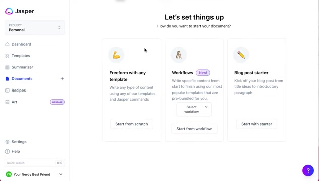Go to Documents in the sidebar
Screen dimensions: 319x181
click(x=22, y=79)
